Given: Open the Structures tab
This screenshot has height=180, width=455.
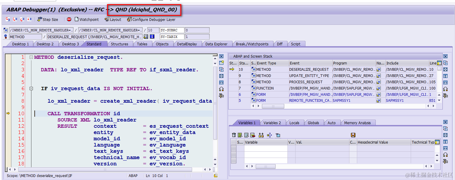Looking at the screenshot, I should (119, 44).
